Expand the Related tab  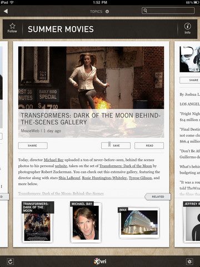coord(158,196)
